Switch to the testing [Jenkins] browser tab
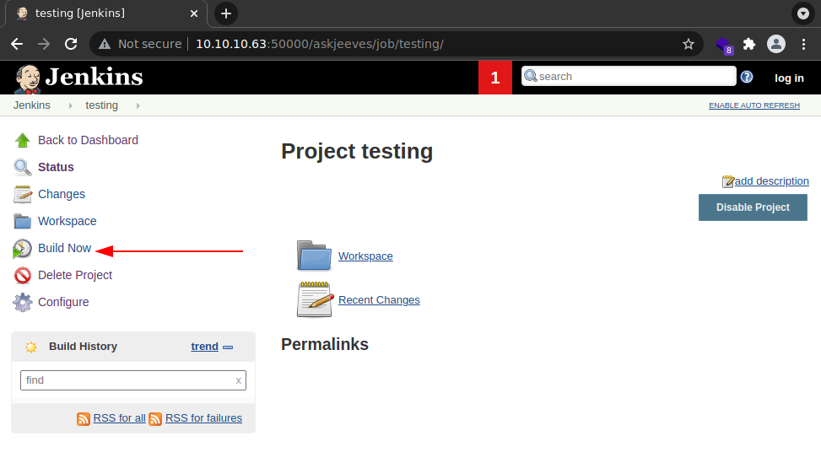This screenshot has height=463, width=821. pos(107,13)
